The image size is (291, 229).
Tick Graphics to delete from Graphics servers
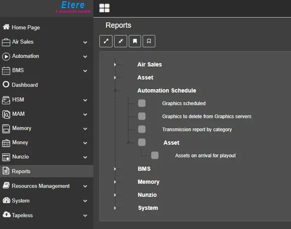point(142,117)
